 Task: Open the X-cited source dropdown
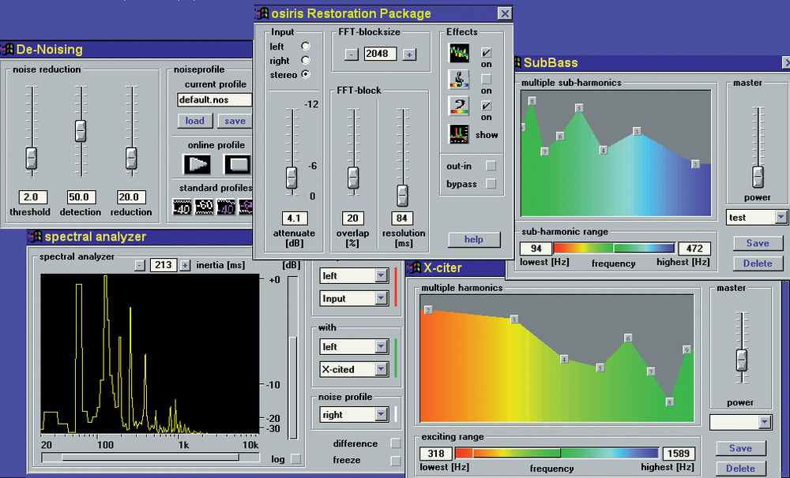click(382, 369)
